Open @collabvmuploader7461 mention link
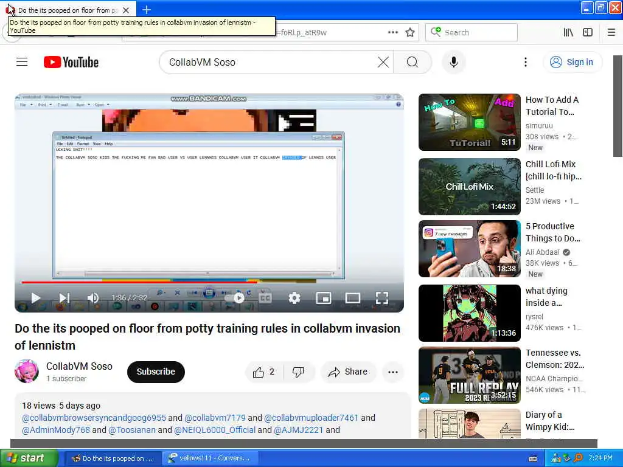The height and width of the screenshot is (467, 623). [x=311, y=418]
